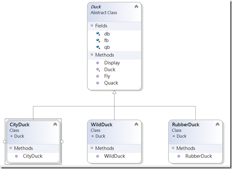Click the italic Duck class title
Viewport: 232px width, 169px height.
click(x=96, y=7)
